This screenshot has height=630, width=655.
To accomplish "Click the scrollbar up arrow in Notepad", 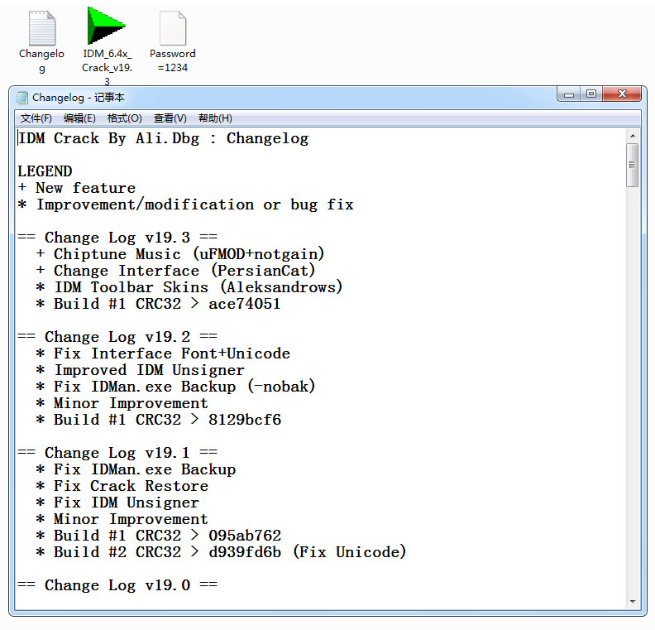I will pyautogui.click(x=633, y=136).
